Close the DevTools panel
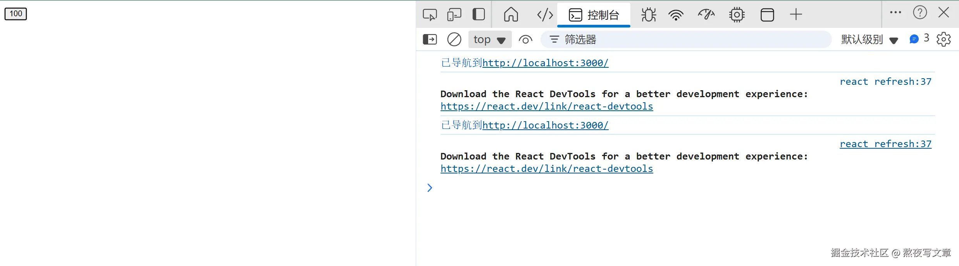959x266 pixels. (944, 12)
